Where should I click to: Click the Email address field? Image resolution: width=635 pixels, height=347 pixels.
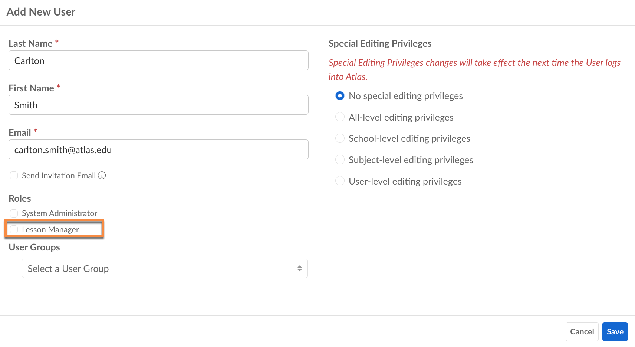point(158,150)
